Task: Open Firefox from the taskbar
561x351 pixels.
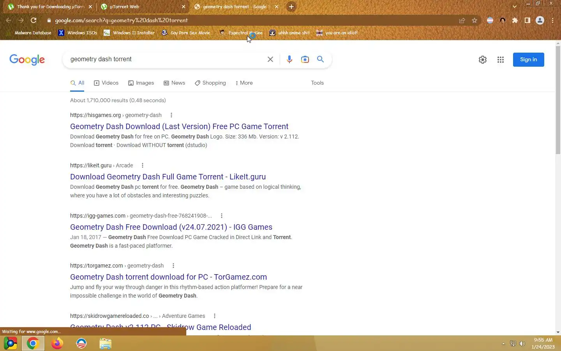Action: (57, 344)
